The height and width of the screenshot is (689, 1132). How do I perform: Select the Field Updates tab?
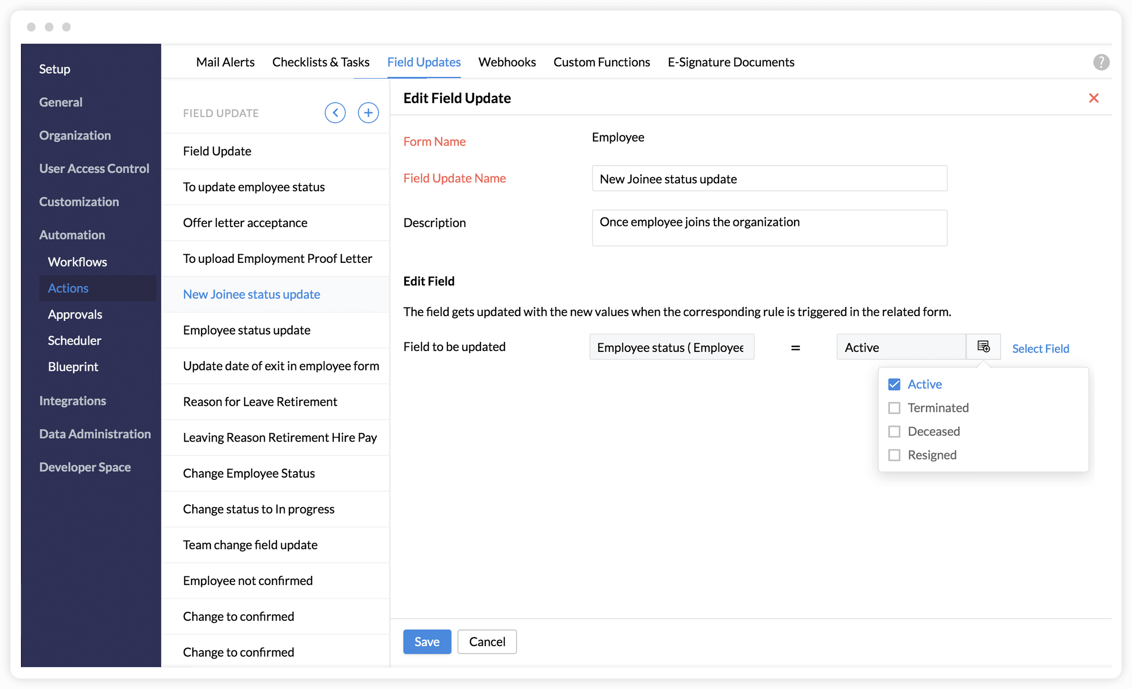pyautogui.click(x=424, y=62)
